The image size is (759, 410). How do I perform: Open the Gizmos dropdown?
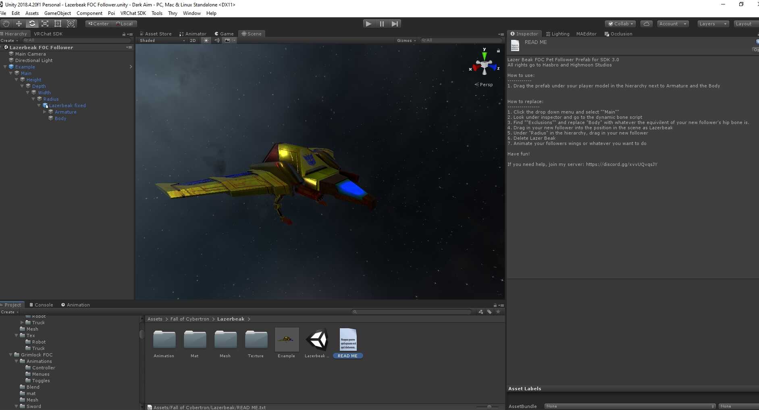point(406,40)
